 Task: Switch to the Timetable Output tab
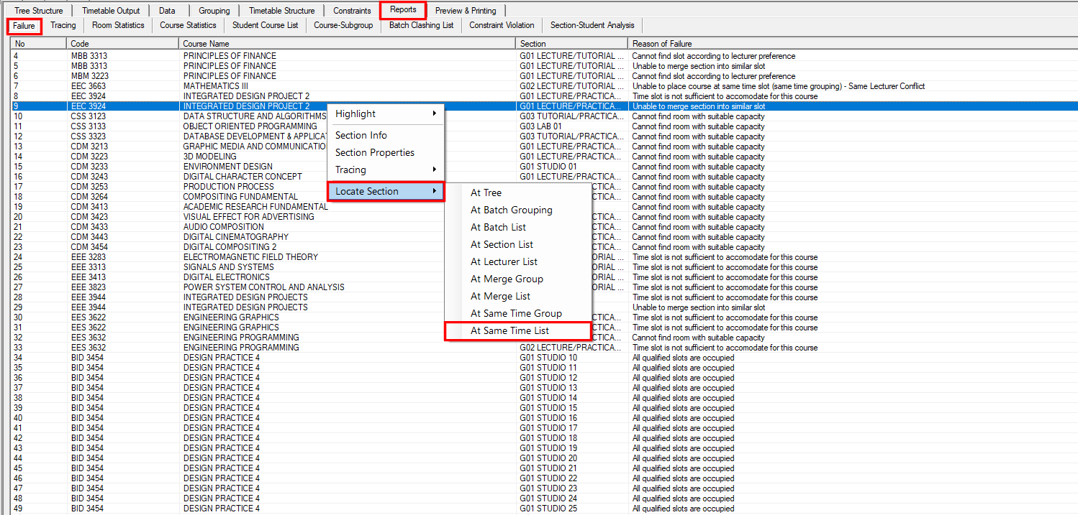coord(111,11)
